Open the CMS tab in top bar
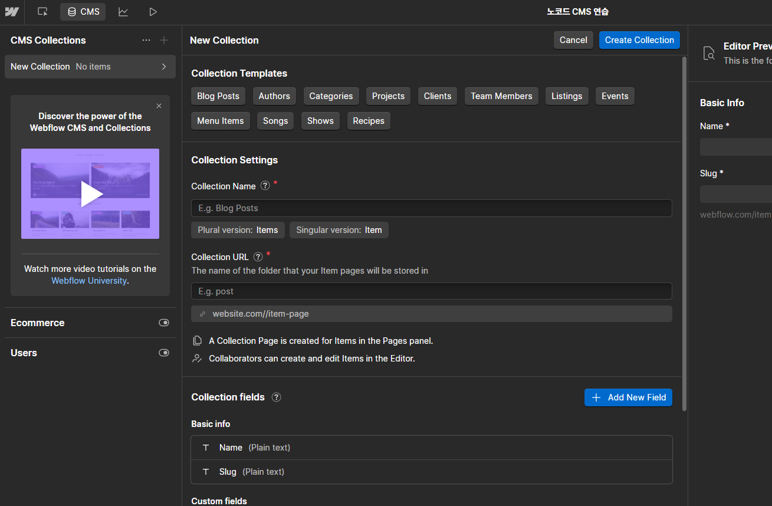The height and width of the screenshot is (506, 772). click(83, 12)
